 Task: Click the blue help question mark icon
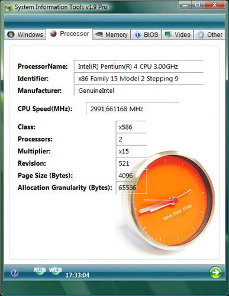coord(15,273)
